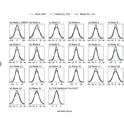Select the (h) Mode 8 subplot title

tap(35, 45)
